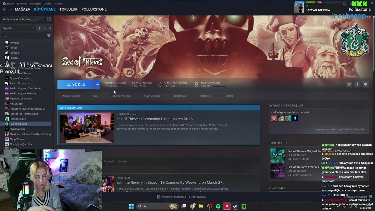This screenshot has width=375, height=211.
Task: Open the POLLUXSTONE profile tab
Action: click(x=94, y=9)
